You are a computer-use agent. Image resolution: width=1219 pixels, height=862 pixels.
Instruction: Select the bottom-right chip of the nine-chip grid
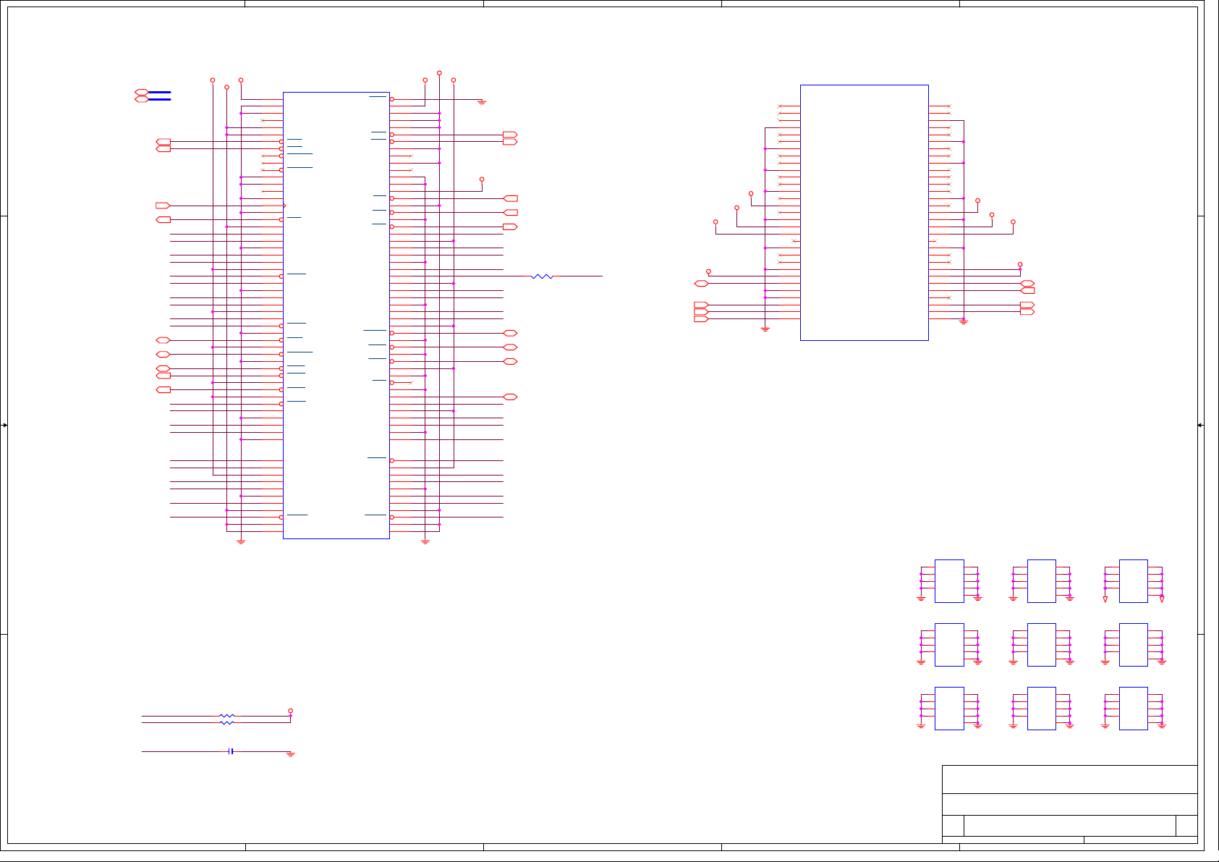(x=1134, y=709)
